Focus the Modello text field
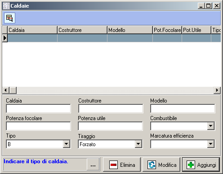 183,108
